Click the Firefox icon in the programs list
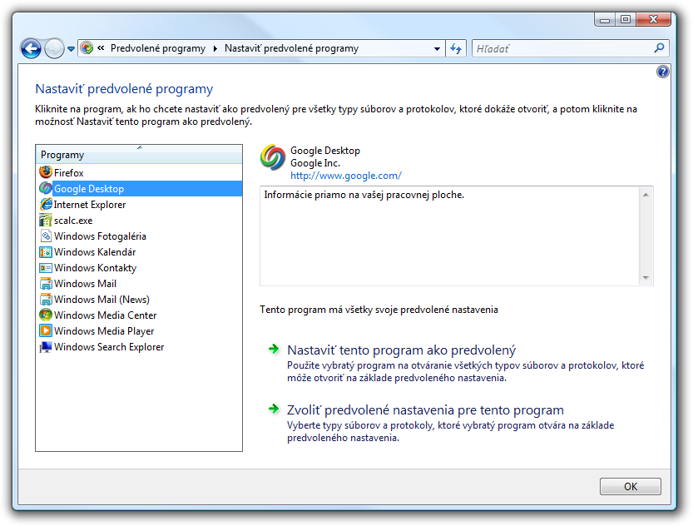 [x=46, y=172]
